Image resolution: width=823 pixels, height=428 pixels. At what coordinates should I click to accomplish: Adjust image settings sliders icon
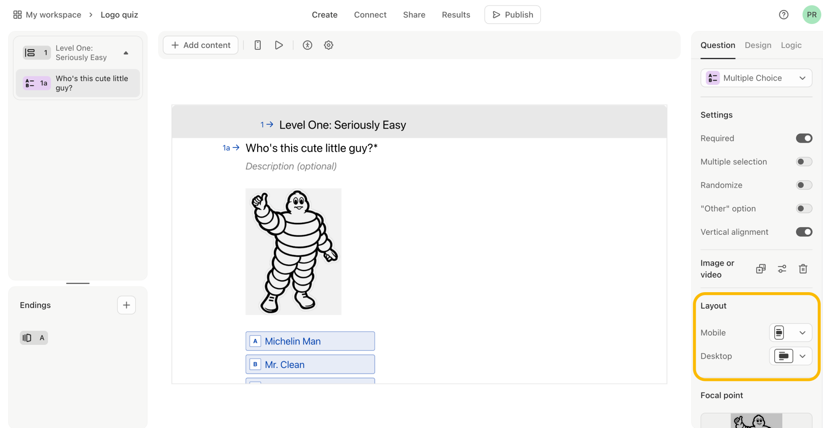tap(782, 269)
